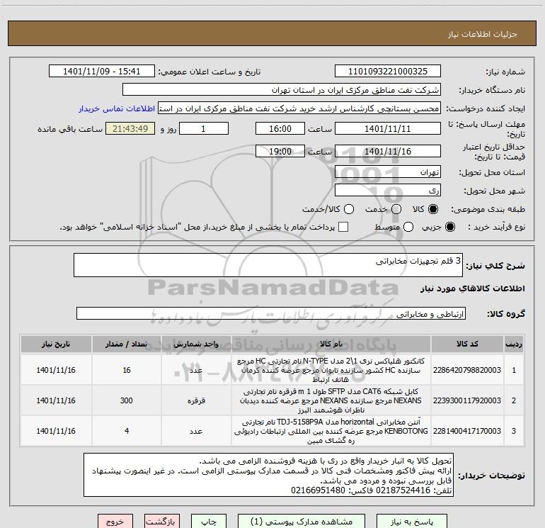Click the remaining days field showing 1
Viewport: 545px width, 528px height.
coord(204,128)
